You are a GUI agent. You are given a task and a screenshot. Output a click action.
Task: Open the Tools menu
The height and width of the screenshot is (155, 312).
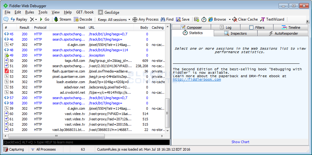(43, 12)
